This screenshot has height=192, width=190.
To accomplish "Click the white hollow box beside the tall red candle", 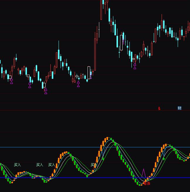I will coord(89,73).
